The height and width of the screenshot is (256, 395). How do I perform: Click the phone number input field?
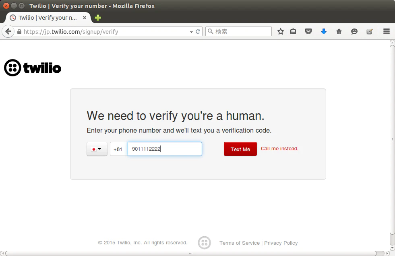(165, 149)
